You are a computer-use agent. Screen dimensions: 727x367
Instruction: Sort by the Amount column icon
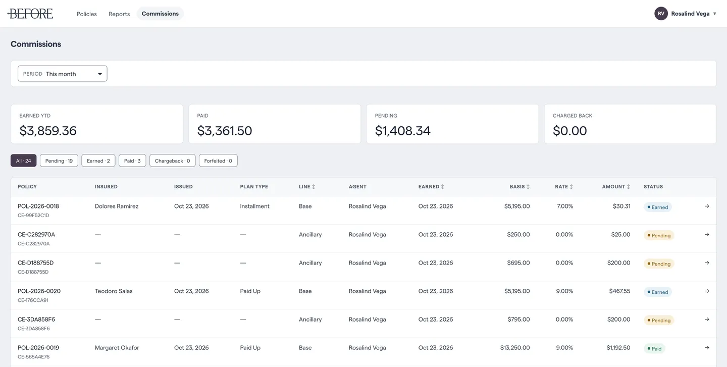point(629,187)
